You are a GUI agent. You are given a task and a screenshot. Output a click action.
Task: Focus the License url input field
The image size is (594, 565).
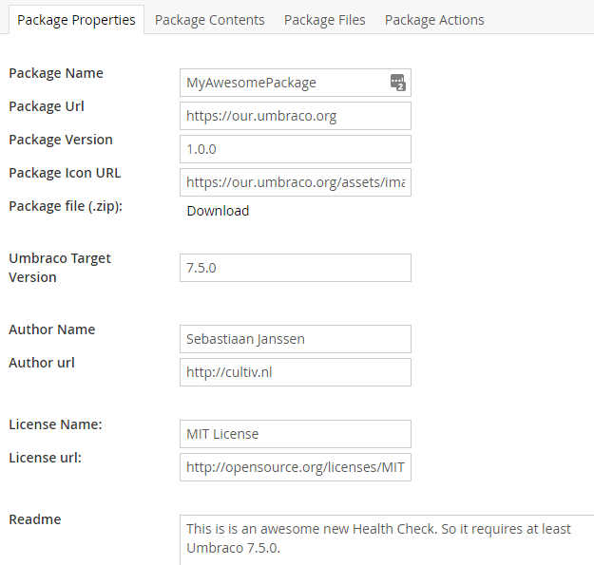[296, 467]
